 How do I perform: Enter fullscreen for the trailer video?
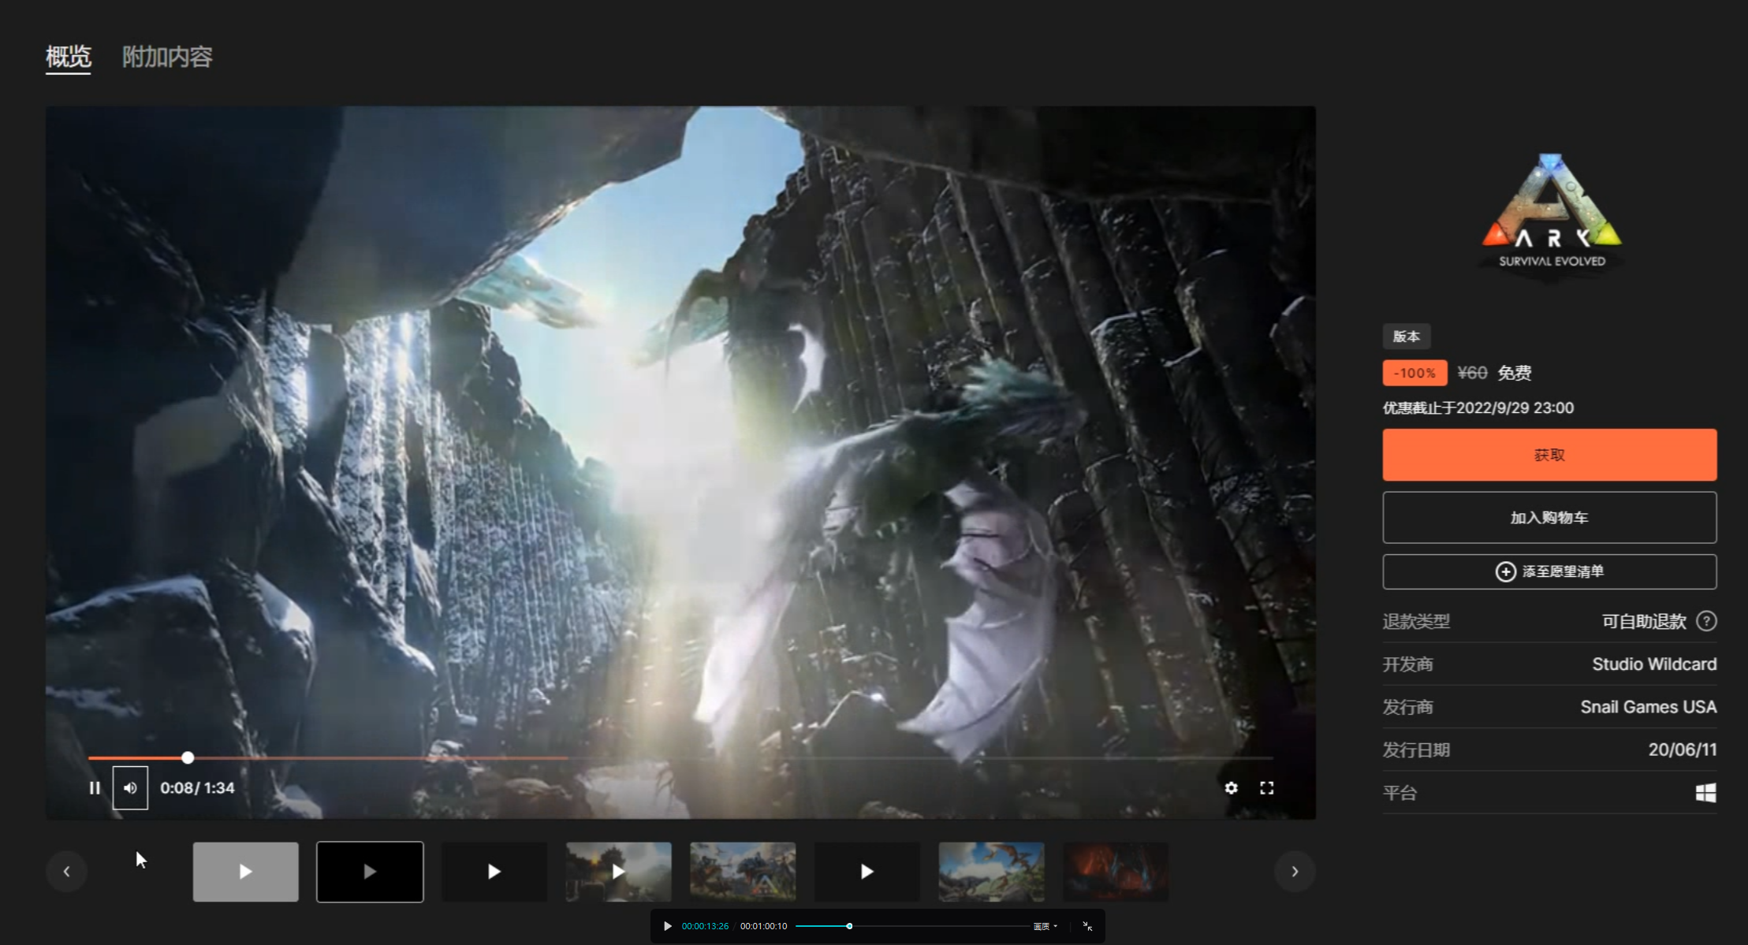click(1266, 787)
